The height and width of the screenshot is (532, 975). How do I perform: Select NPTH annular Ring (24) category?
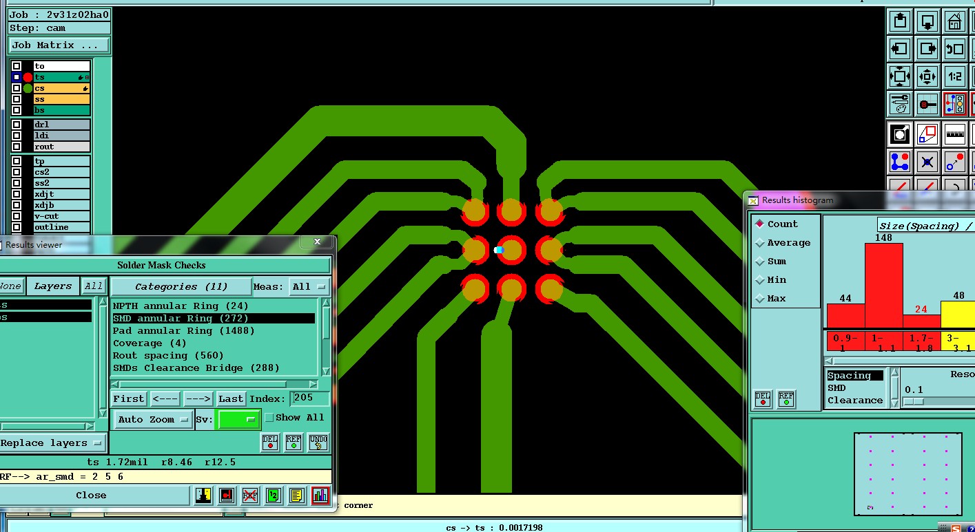point(214,306)
